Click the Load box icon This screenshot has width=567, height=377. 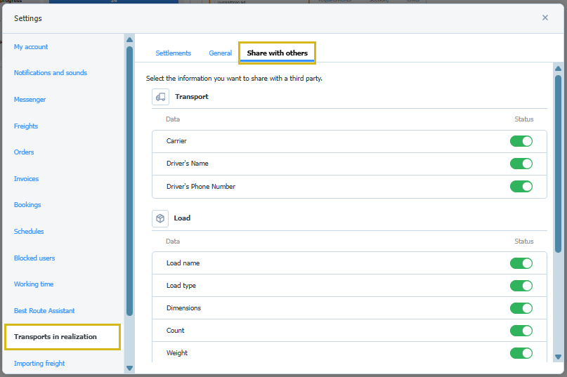(x=160, y=218)
